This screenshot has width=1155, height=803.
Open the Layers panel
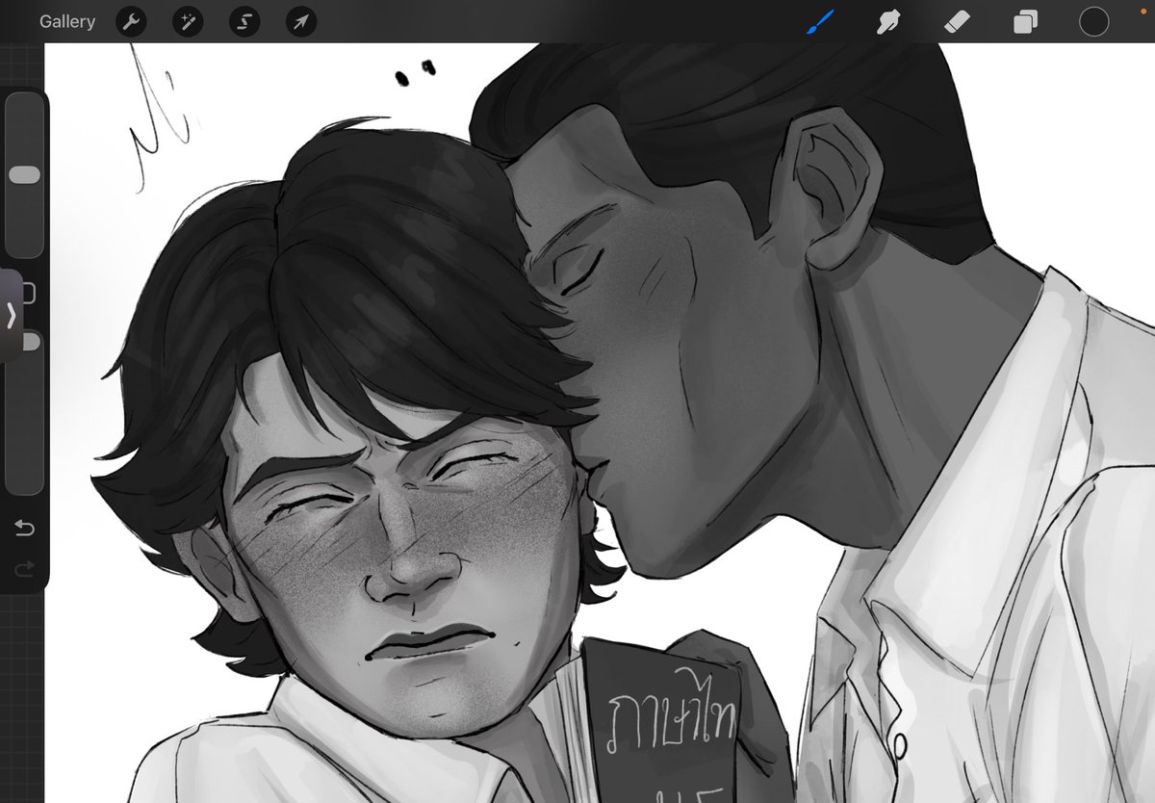pyautogui.click(x=1026, y=21)
